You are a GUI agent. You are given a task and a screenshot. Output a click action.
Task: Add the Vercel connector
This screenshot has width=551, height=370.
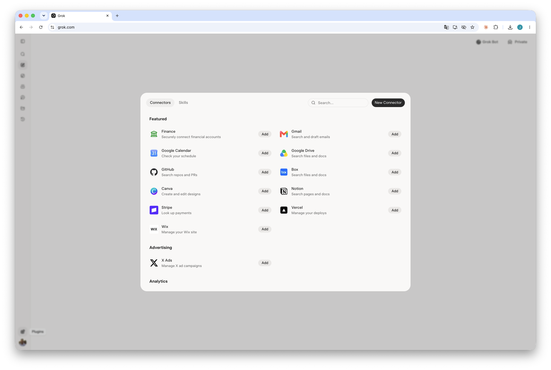(395, 210)
